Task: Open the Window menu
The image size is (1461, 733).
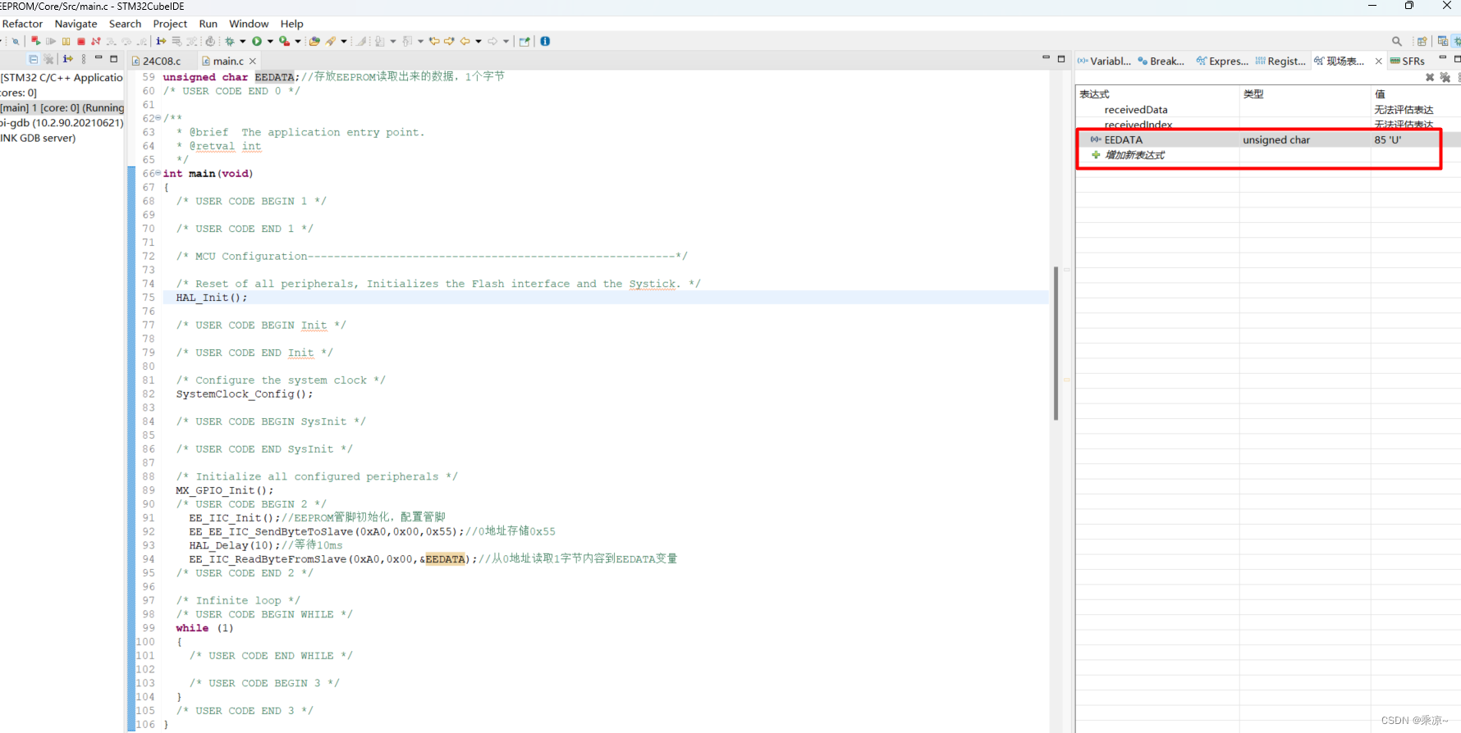Action: click(249, 24)
